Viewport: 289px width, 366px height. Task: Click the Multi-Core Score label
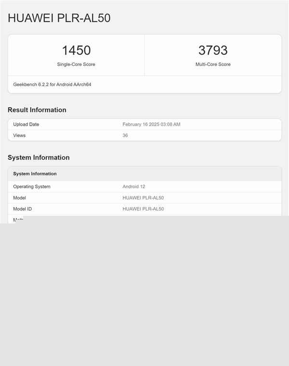[x=213, y=64]
